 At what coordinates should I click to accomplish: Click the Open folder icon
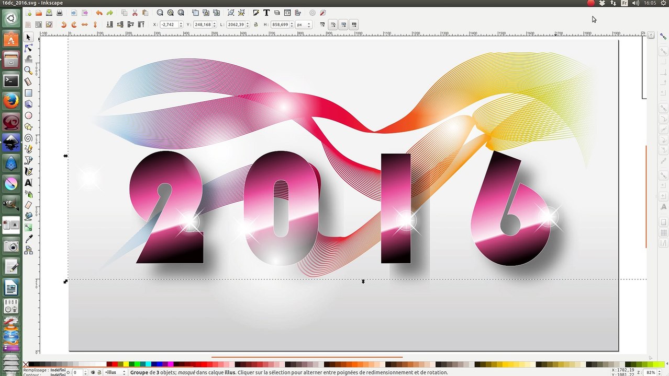click(x=39, y=13)
